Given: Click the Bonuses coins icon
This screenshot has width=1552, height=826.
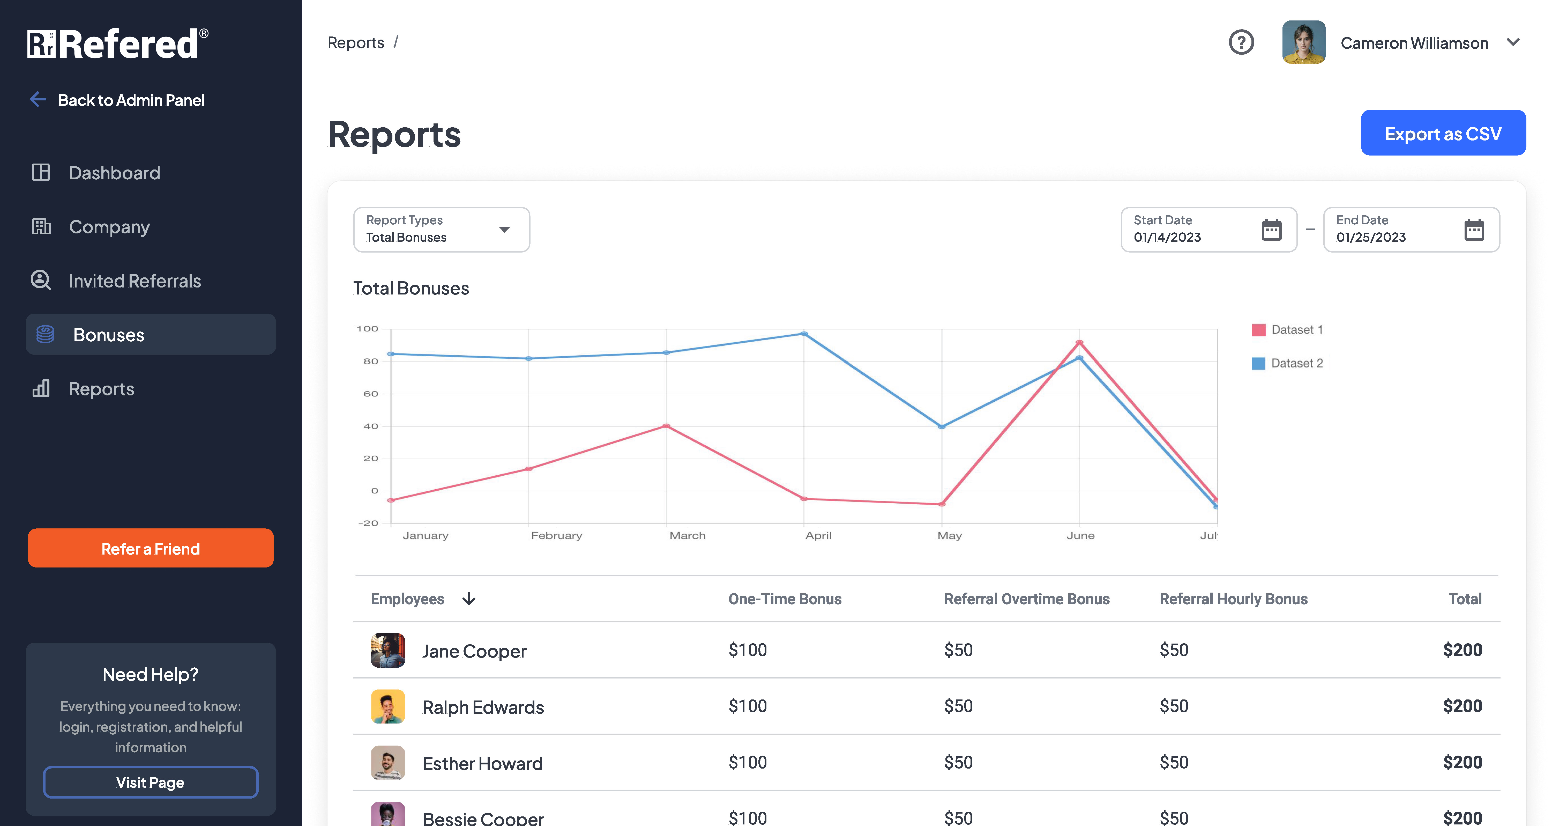Looking at the screenshot, I should coord(45,334).
